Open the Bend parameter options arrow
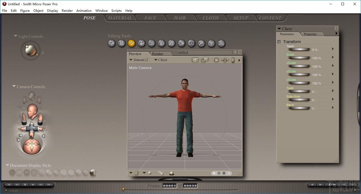 coord(333,107)
